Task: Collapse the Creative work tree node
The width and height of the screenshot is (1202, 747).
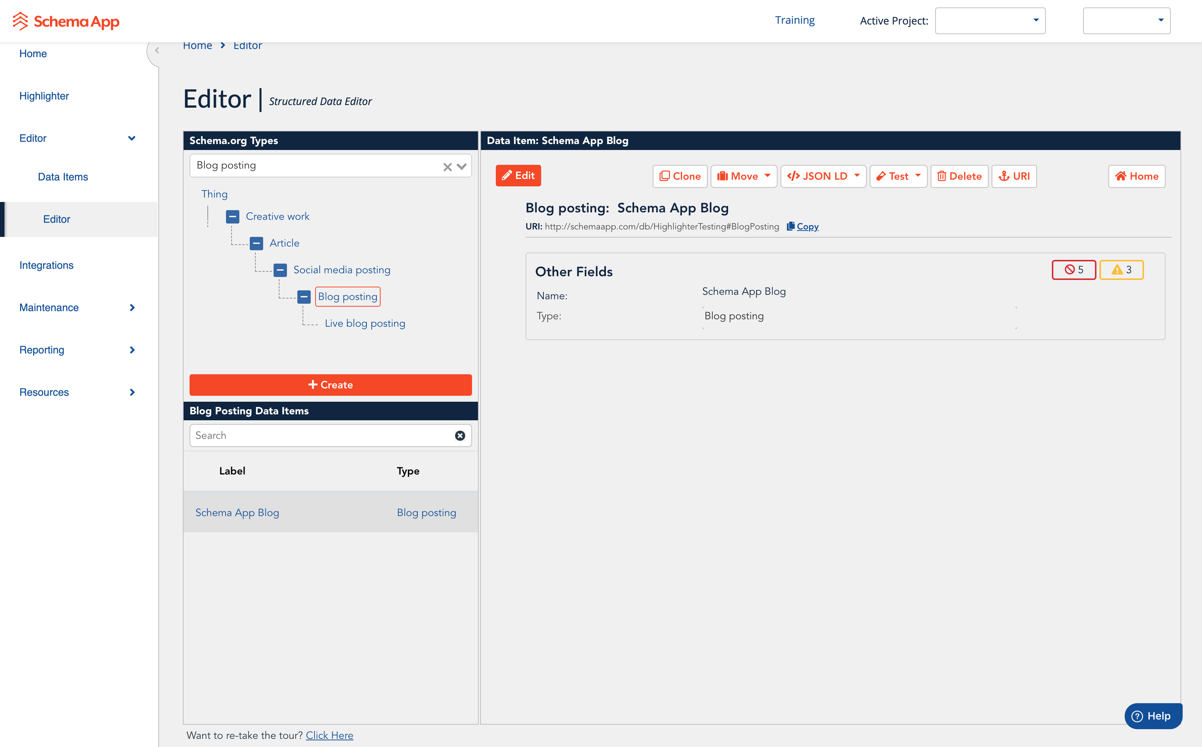Action: coord(232,216)
